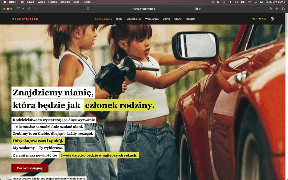Screen dimensions: 288x180
Task: Click the page vertical scrollbar
Action: (287, 26)
